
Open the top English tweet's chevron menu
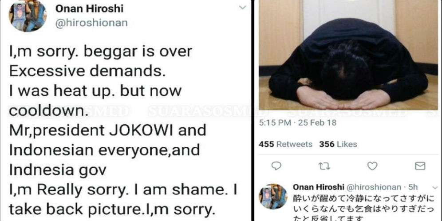[x=242, y=8]
